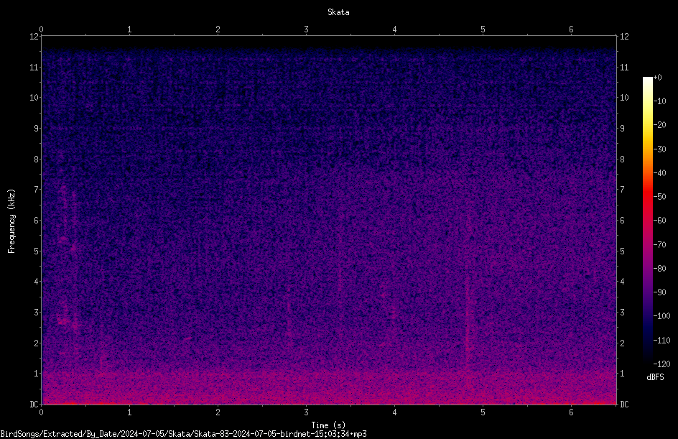678x439 pixels.
Task: Click the "-70" value on the color scale
Action: point(659,245)
